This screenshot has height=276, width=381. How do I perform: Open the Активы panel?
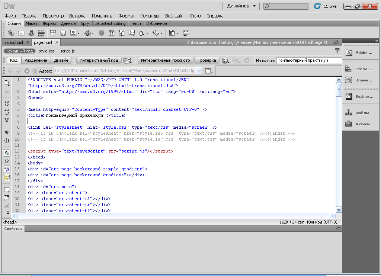point(360,124)
